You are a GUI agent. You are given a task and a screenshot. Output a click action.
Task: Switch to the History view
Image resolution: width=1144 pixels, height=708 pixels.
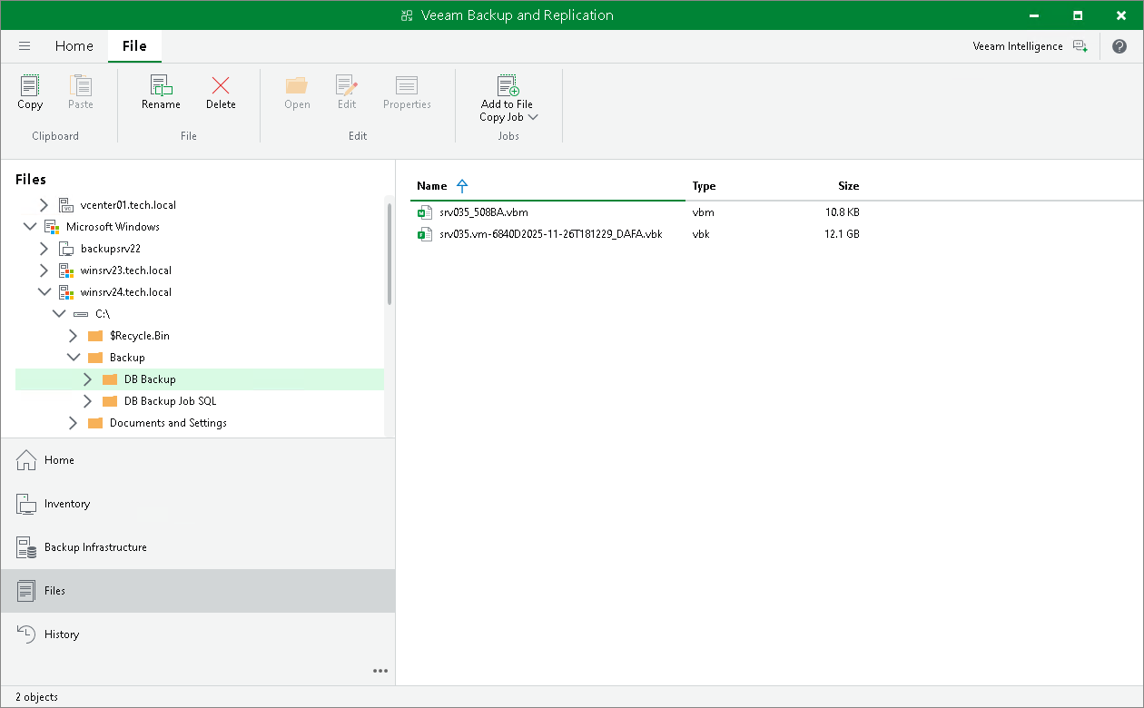point(61,634)
